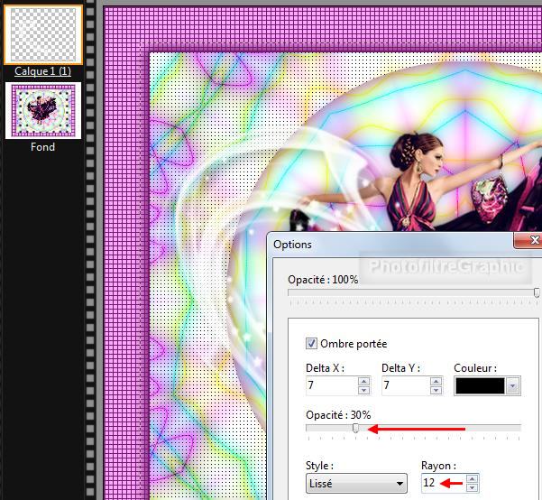Click the Rayon value field
Viewport: 542px width, 500px height.
[x=443, y=483]
